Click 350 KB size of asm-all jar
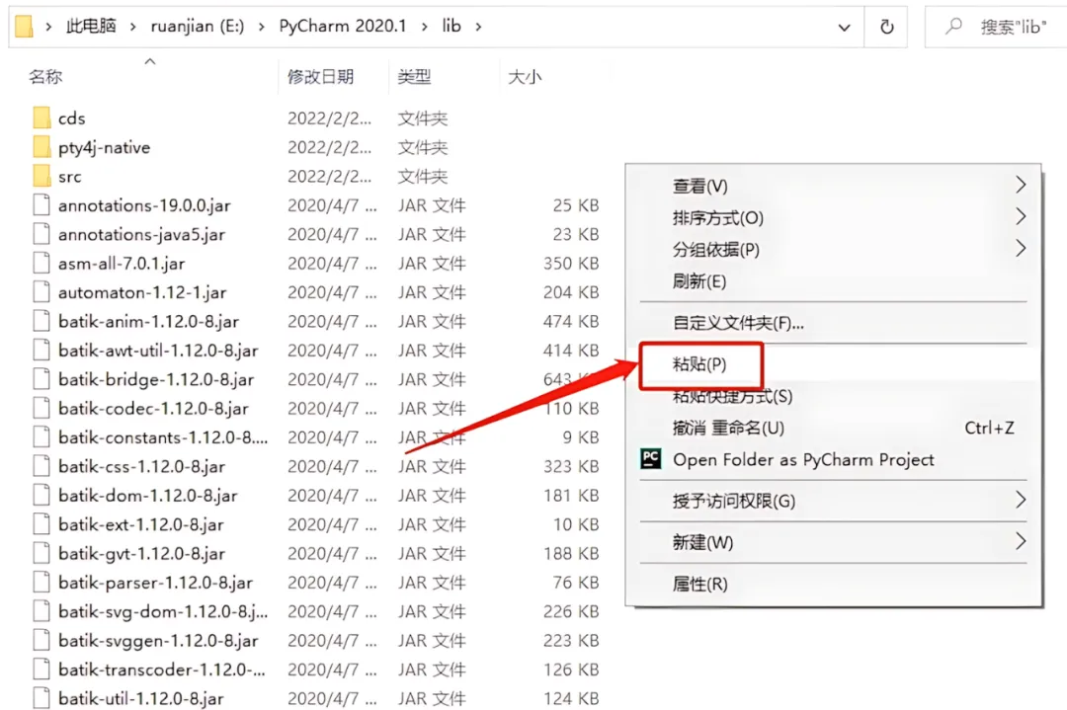Image resolution: width=1067 pixels, height=710 pixels. [571, 264]
